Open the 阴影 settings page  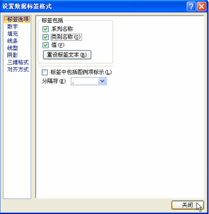(12, 55)
